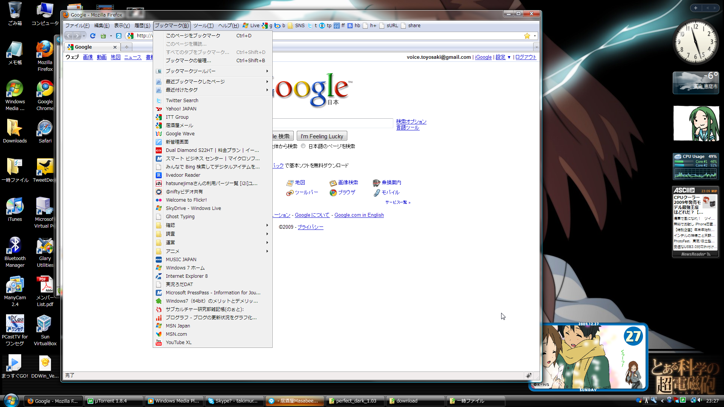Close the Google tab
Viewport: 724px width, 407px height.
click(115, 47)
